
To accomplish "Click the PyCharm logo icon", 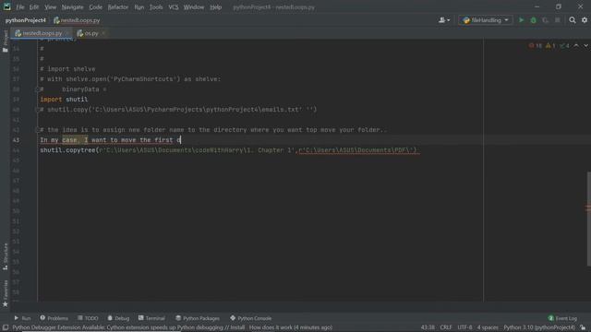I will (x=6, y=6).
